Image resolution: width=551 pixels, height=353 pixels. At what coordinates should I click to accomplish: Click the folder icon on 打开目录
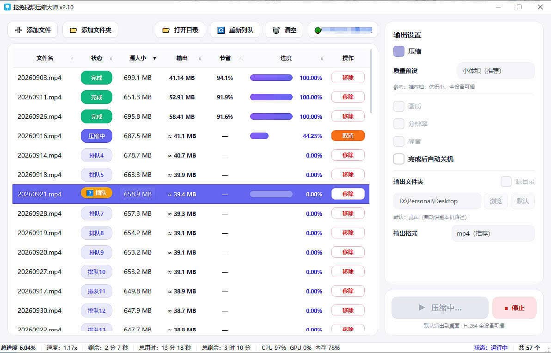coord(166,30)
